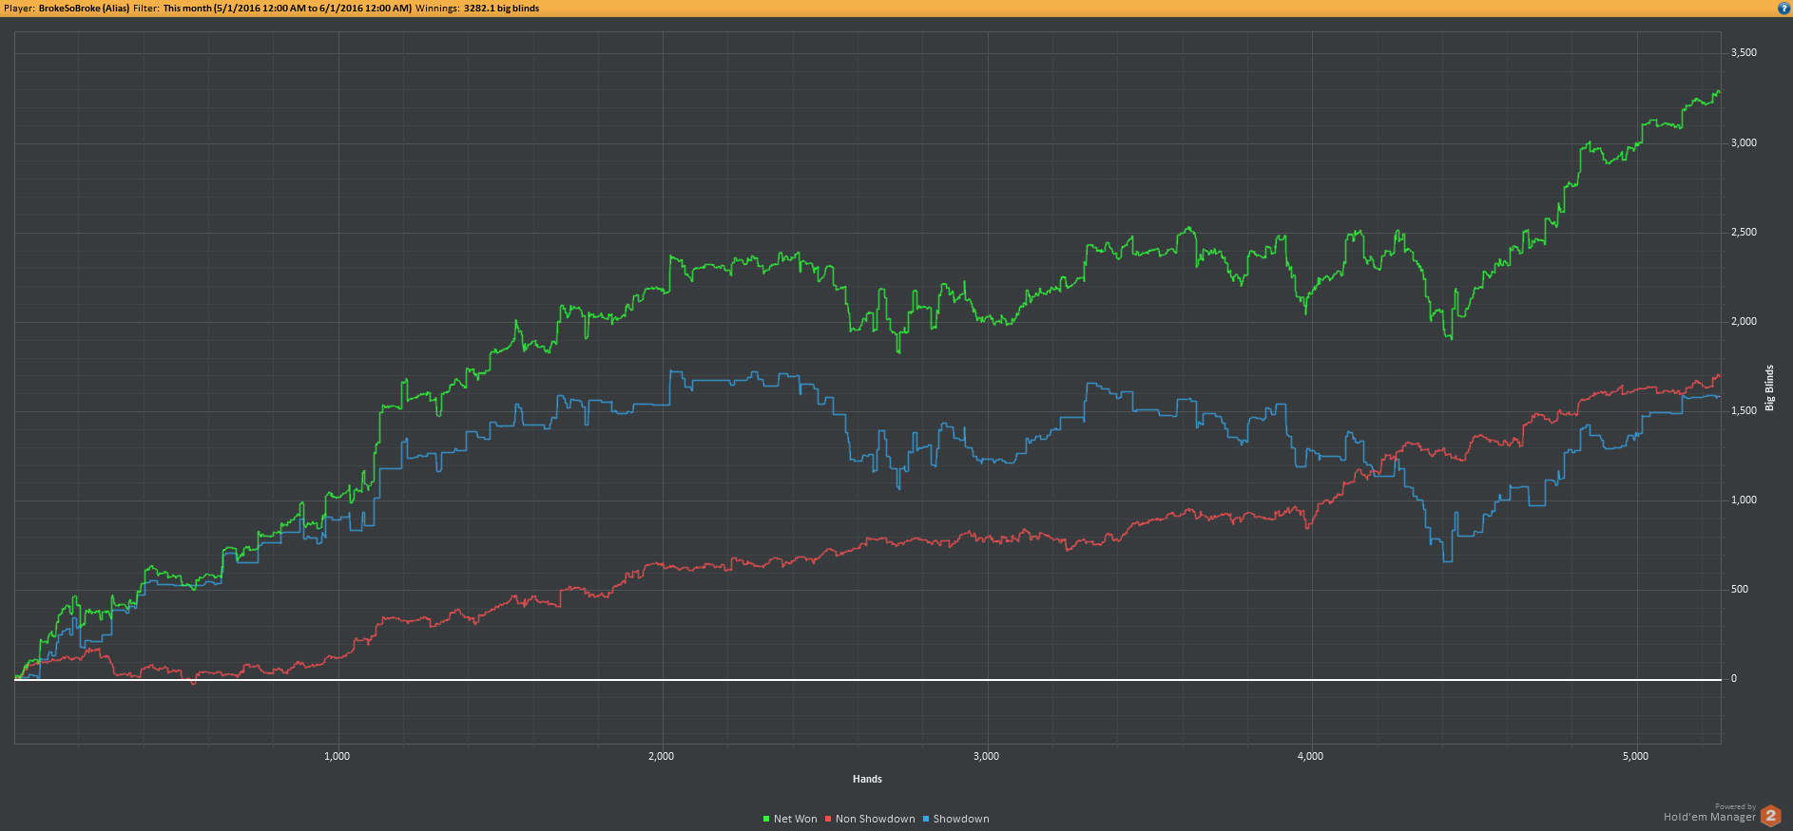This screenshot has width=1793, height=831.
Task: Click the 2,500 y-axis label
Action: pos(1744,232)
